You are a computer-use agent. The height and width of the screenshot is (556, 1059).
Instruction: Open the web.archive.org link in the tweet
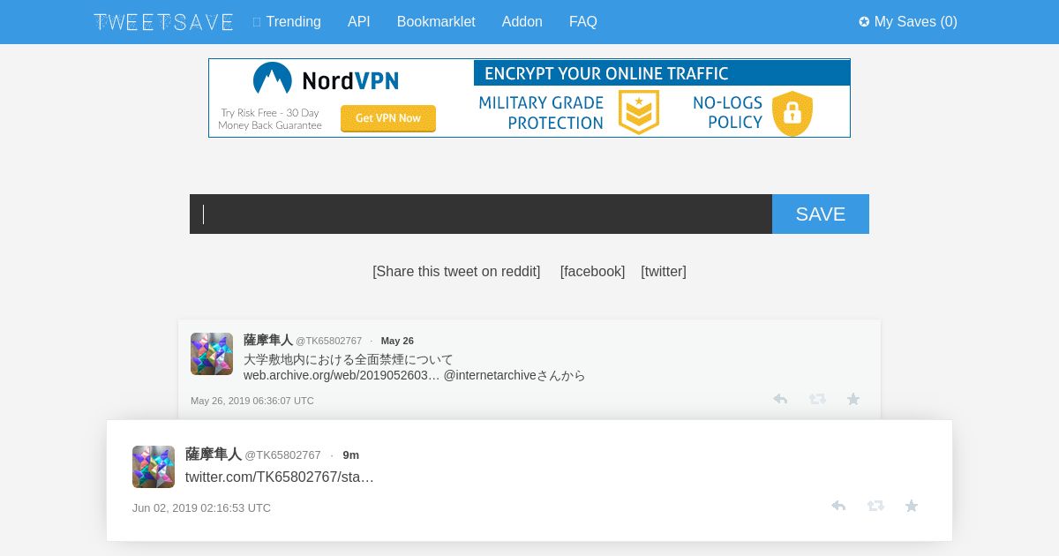(x=342, y=376)
